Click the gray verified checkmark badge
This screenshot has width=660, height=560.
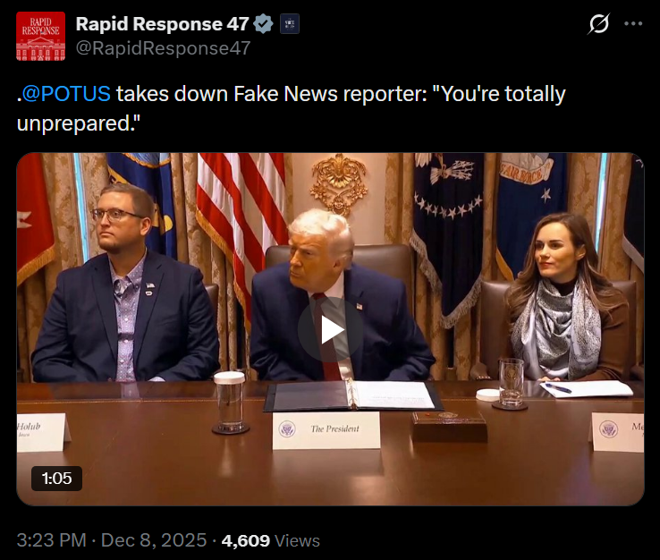[x=263, y=24]
